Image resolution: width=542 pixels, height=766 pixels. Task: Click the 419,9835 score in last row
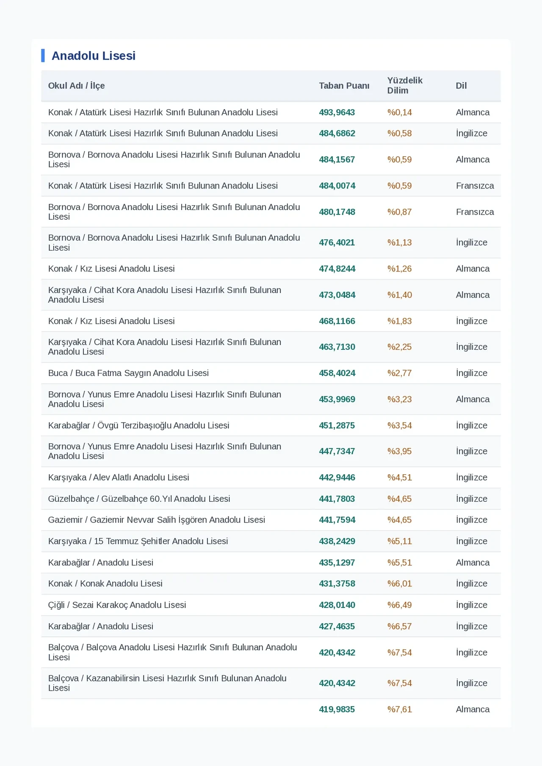click(337, 709)
